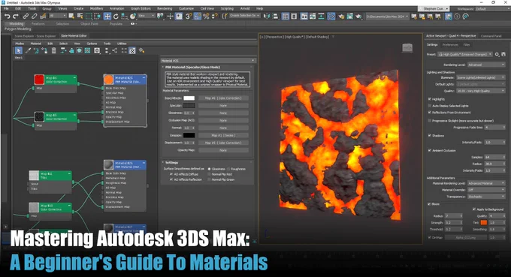
Task: Open the Rendering menu
Action: (x=165, y=8)
